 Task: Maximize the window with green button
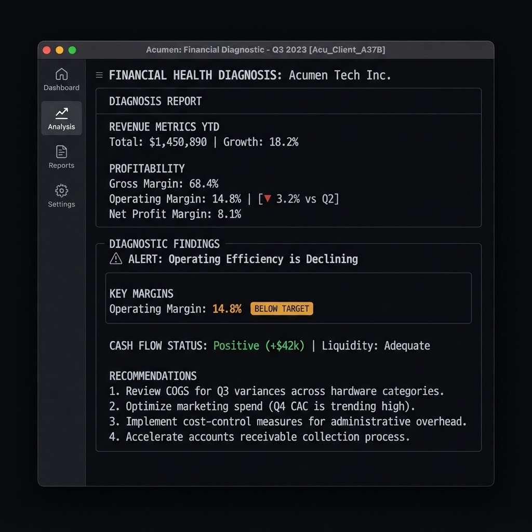[72, 50]
